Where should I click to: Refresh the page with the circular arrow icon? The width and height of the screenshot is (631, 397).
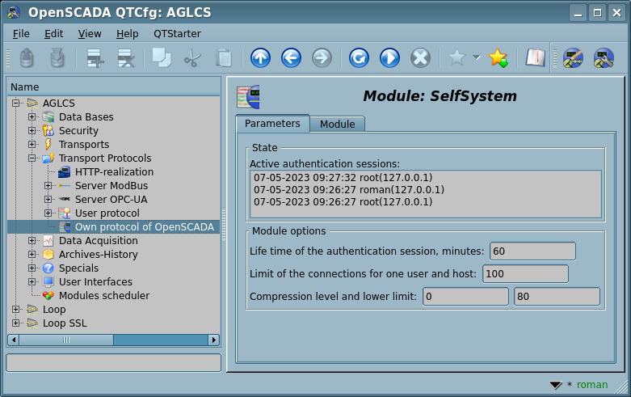[x=359, y=57]
